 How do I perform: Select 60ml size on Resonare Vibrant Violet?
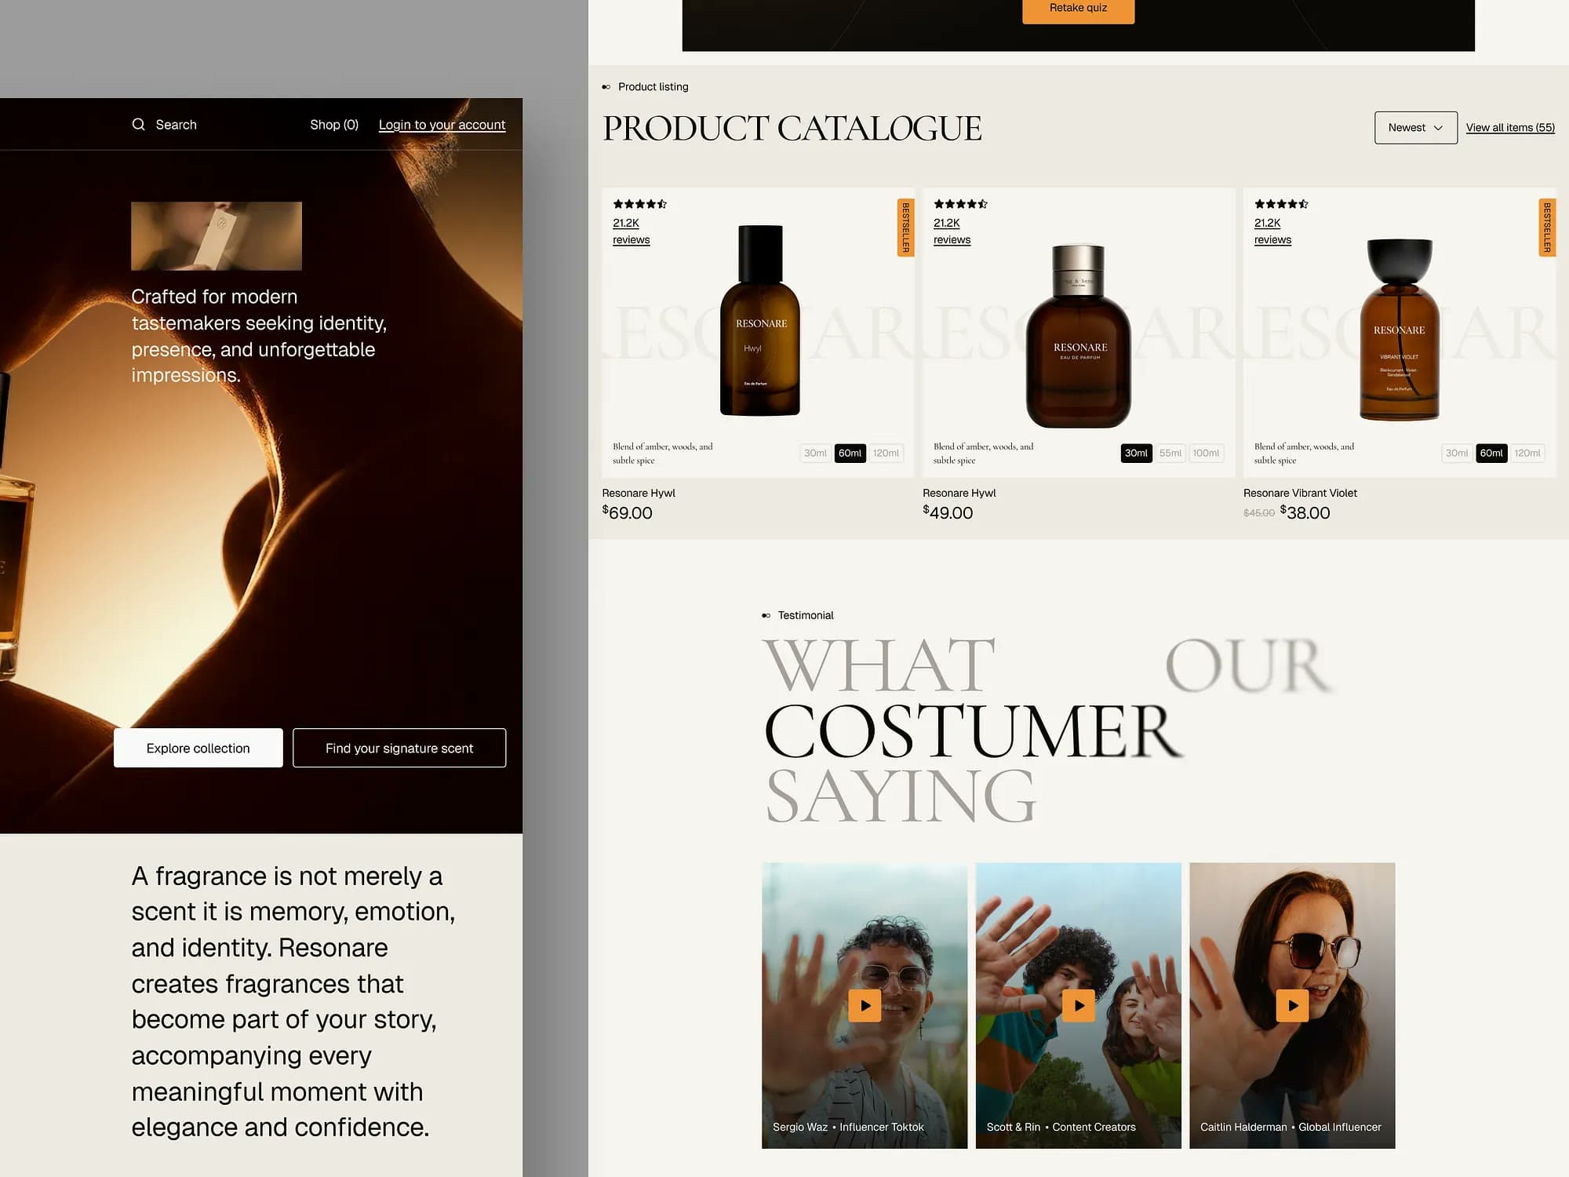coord(1491,453)
